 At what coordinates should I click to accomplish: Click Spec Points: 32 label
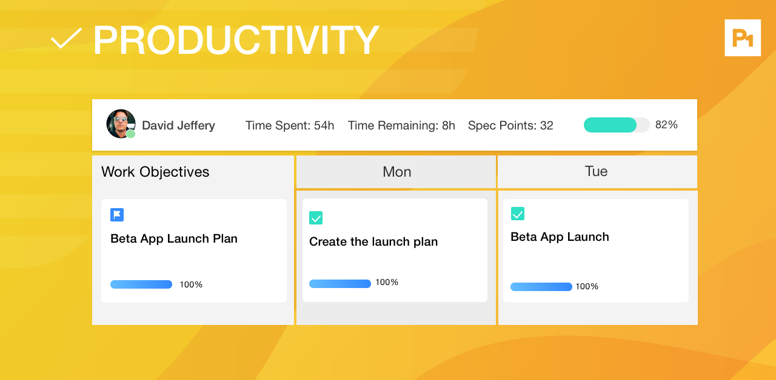[510, 125]
